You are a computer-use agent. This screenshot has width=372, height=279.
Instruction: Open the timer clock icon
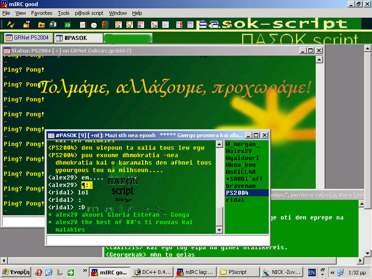coord(94,25)
